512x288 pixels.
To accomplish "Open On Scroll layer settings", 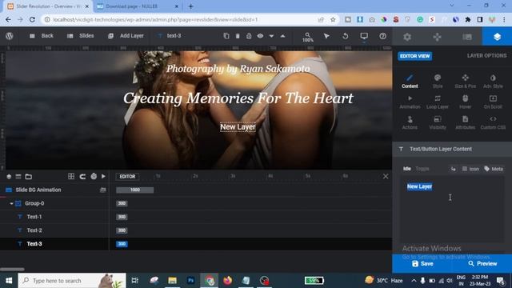I will tap(493, 102).
